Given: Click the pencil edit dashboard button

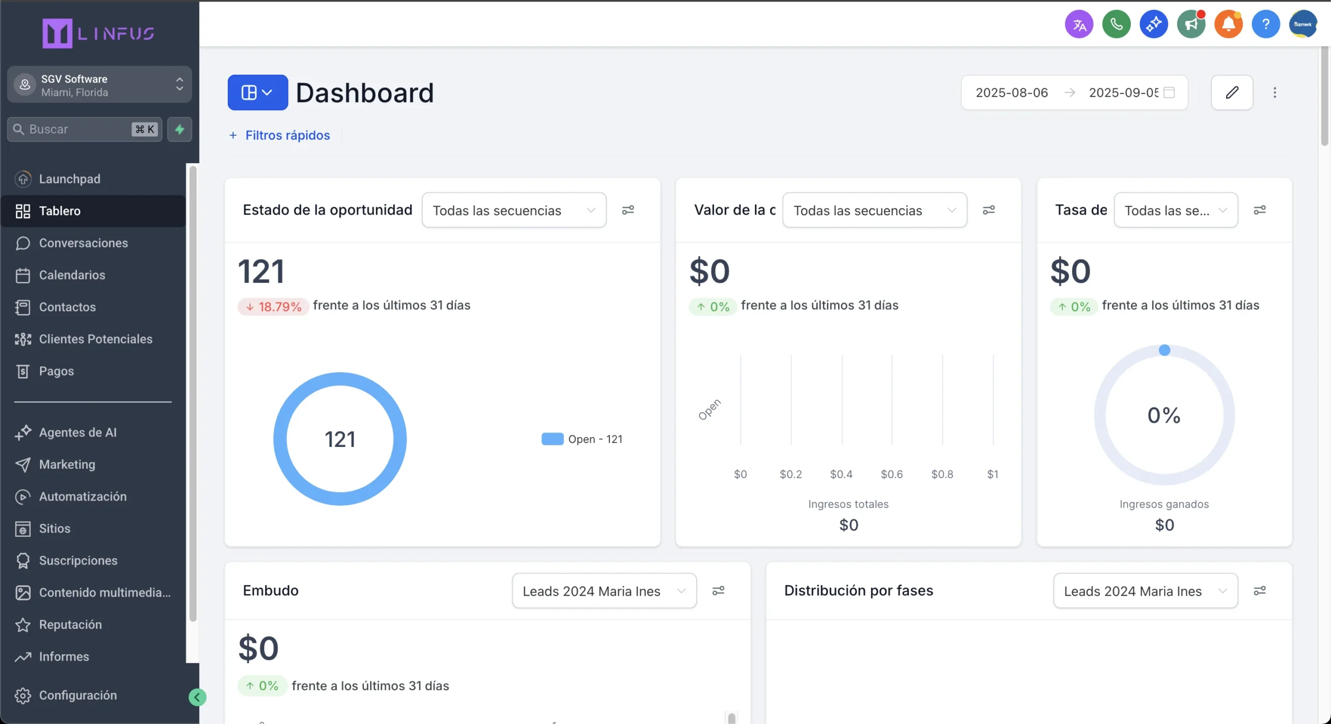Looking at the screenshot, I should tap(1232, 93).
